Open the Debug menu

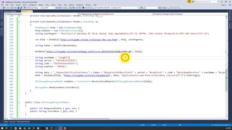(41, 5)
